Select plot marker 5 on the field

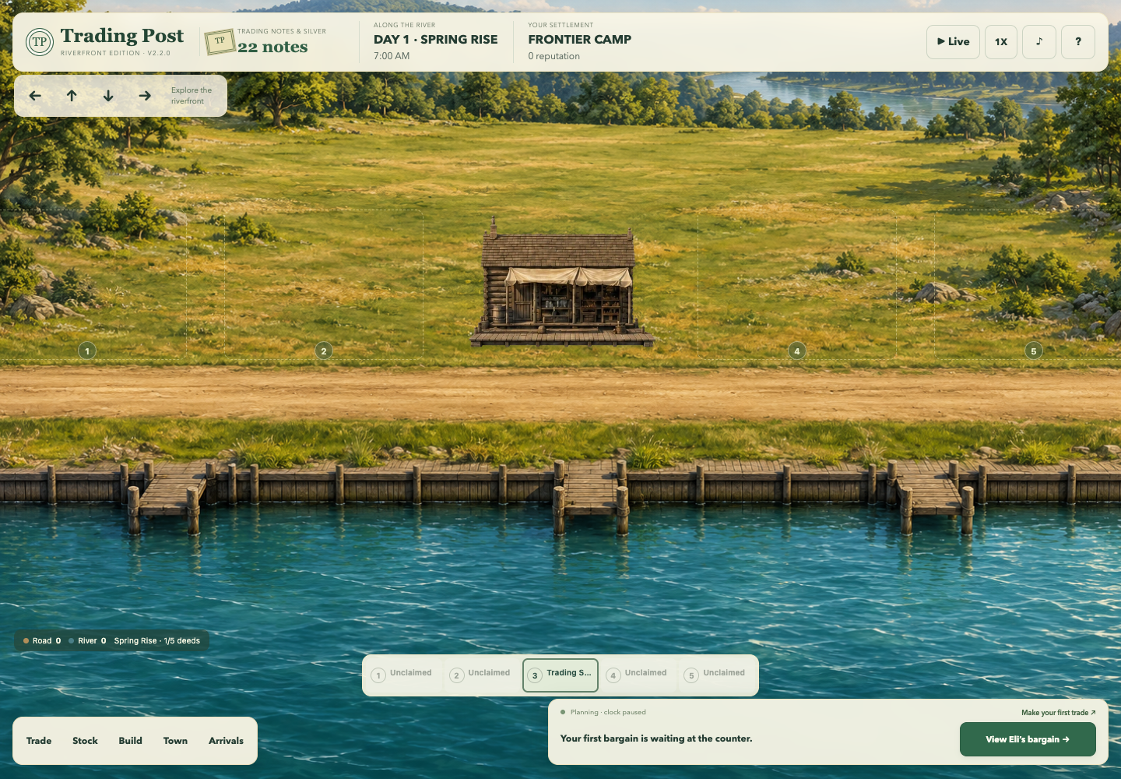tap(1033, 351)
